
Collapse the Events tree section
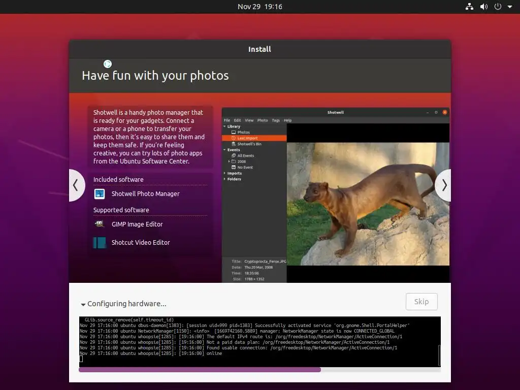(224, 150)
